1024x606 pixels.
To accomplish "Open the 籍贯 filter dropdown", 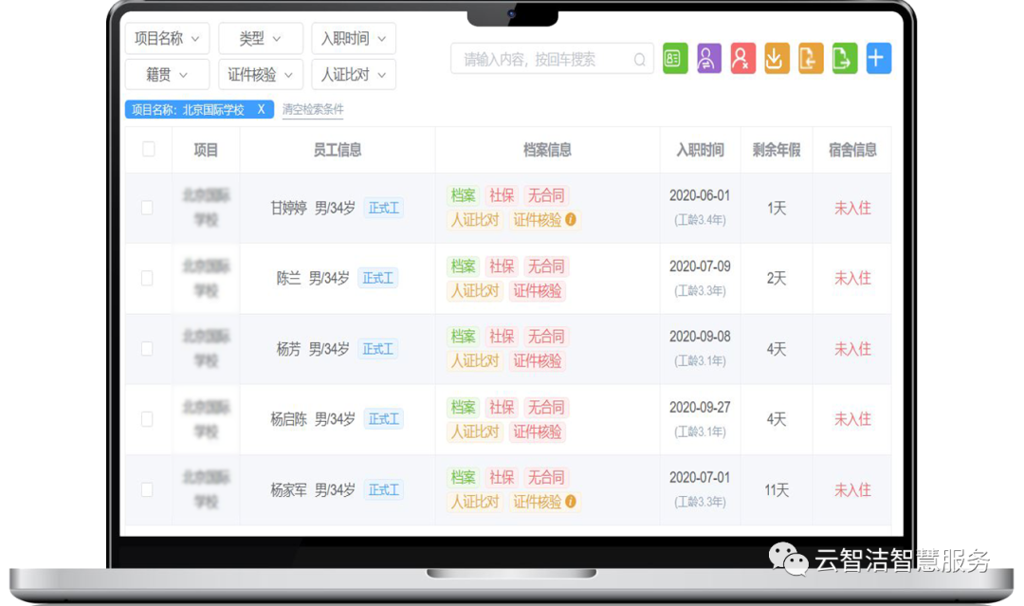I will 167,75.
